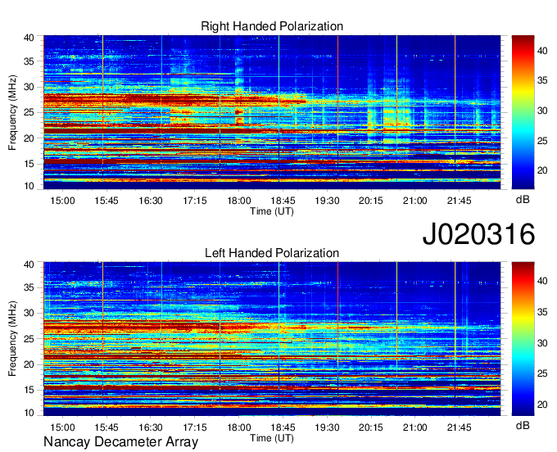
Task: Click the 18:00 time tick of left-handed plot
Action: tap(239, 427)
